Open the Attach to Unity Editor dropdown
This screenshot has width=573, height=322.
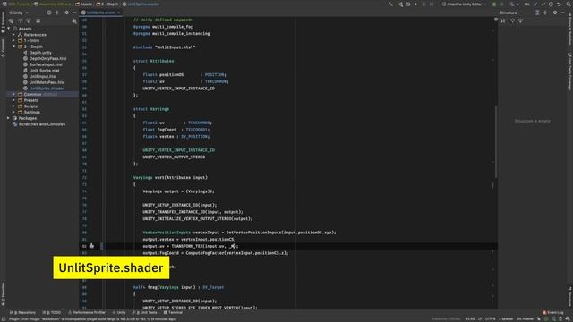pyautogui.click(x=464, y=4)
